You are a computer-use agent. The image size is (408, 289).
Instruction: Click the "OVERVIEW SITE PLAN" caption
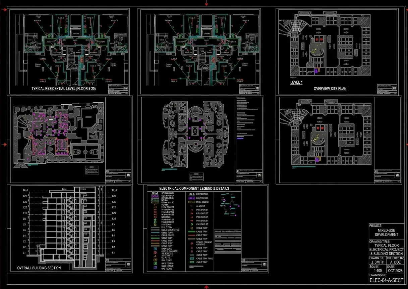[330, 89]
